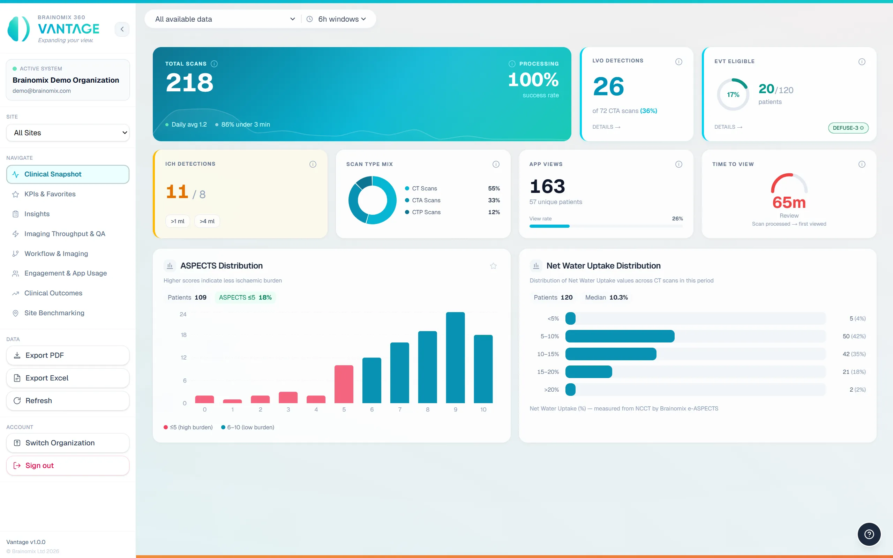Click the Net Water Uptake chart icon

536,266
